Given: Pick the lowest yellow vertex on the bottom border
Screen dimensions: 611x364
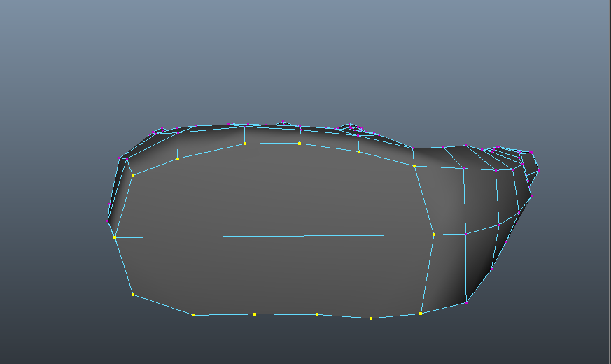Looking at the screenshot, I should [371, 318].
